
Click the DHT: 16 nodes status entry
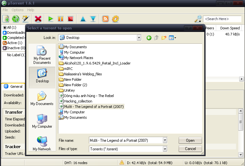click(76, 163)
